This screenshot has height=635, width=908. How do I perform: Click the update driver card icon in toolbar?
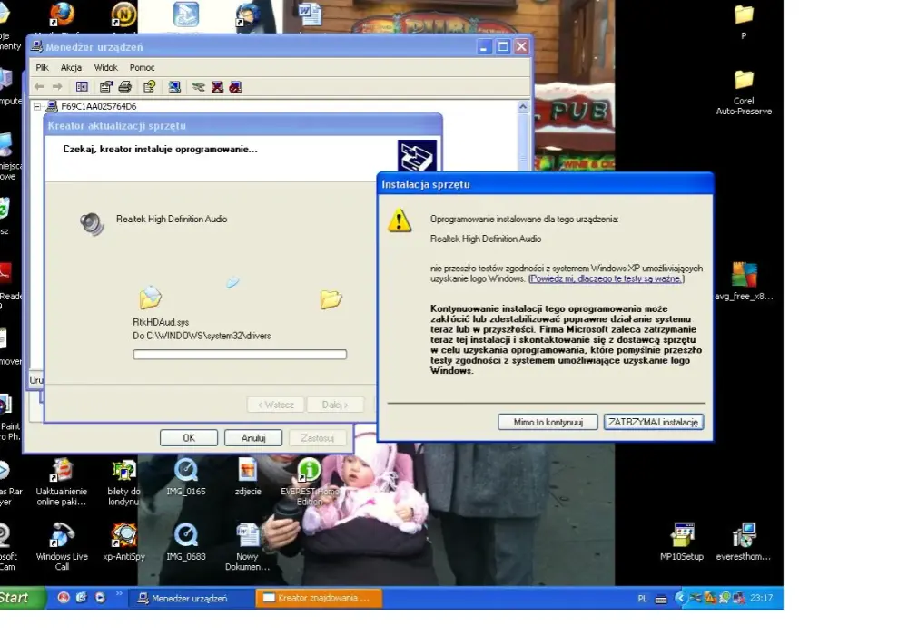[199, 87]
